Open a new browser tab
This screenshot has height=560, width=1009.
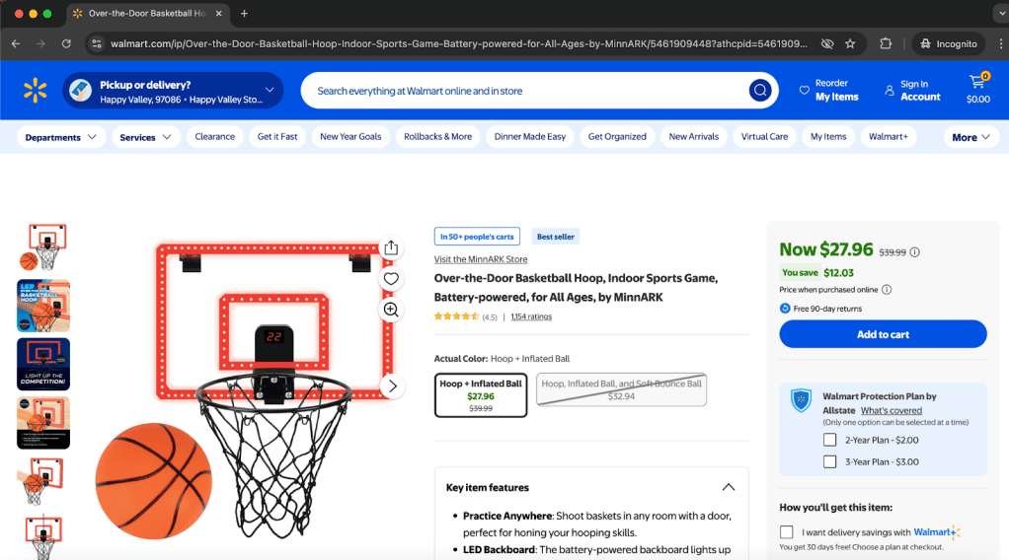point(244,14)
